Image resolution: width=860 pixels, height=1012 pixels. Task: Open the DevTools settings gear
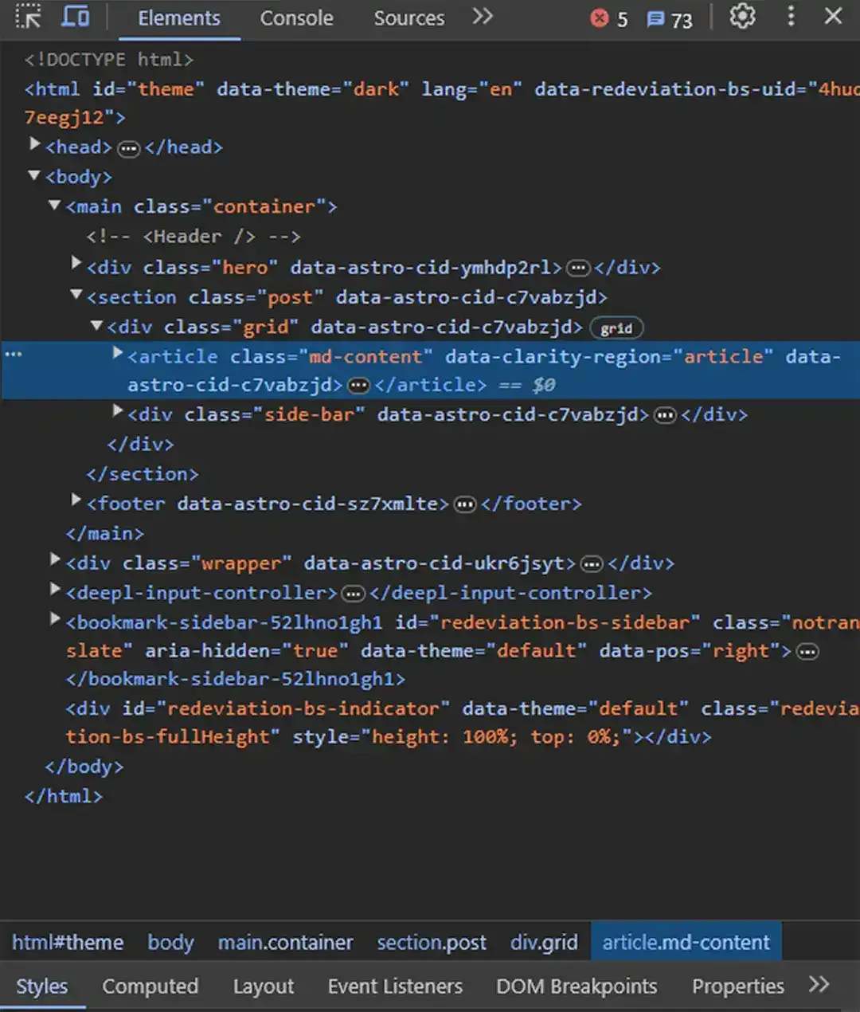(x=742, y=16)
